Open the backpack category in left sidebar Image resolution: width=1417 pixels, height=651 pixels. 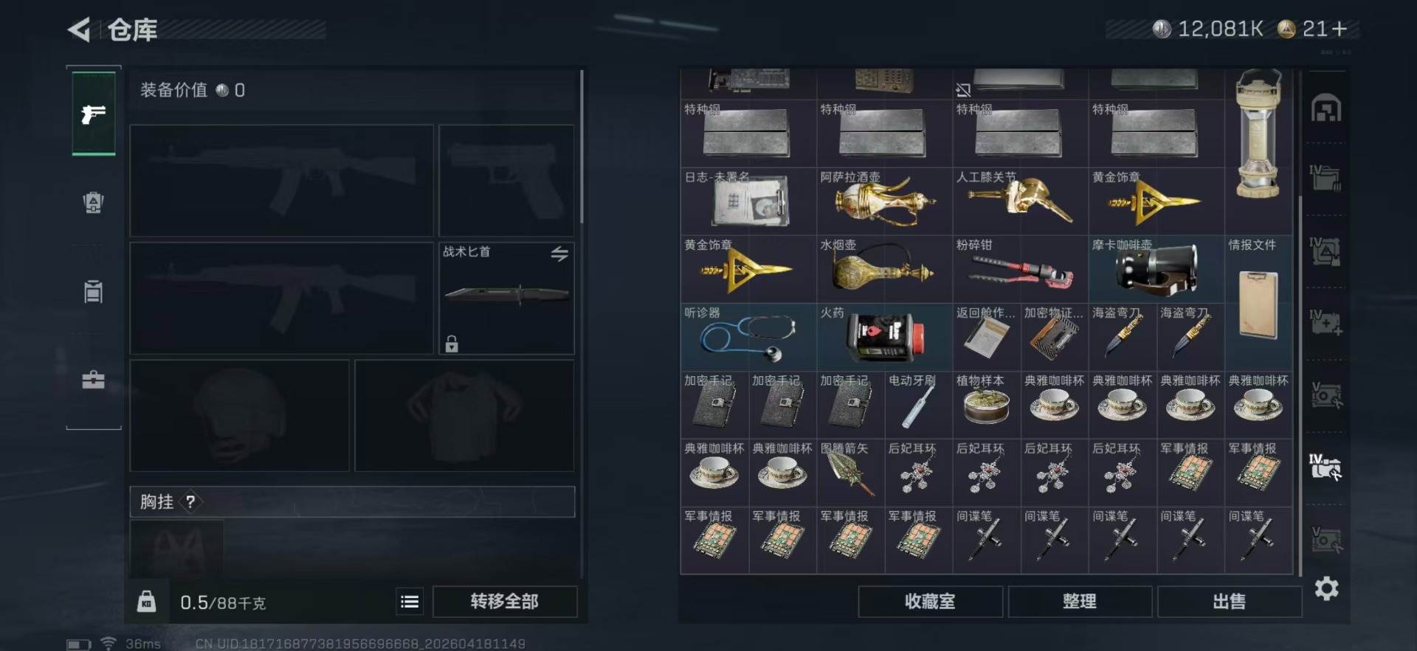click(x=93, y=202)
